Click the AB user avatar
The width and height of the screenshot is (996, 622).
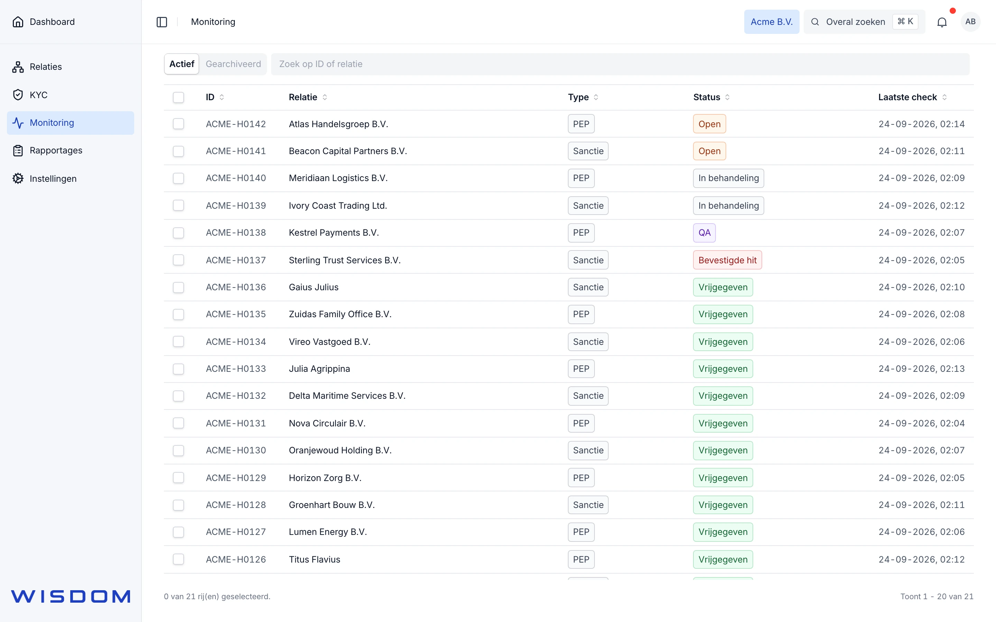[970, 22]
